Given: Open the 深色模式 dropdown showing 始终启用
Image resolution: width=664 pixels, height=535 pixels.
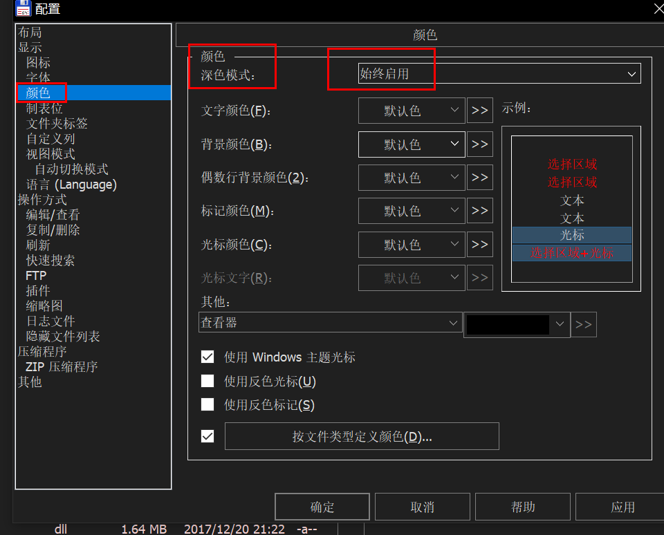Looking at the screenshot, I should [x=499, y=74].
